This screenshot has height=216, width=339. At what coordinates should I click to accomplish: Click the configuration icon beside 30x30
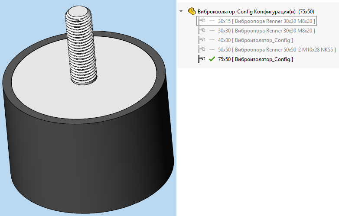click(202, 31)
